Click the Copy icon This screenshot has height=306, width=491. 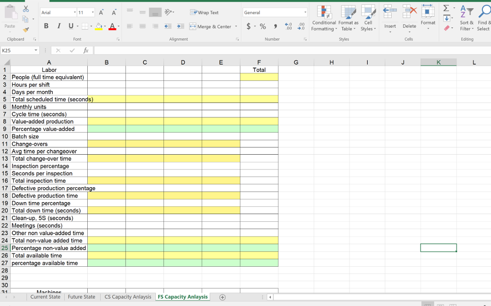click(25, 20)
